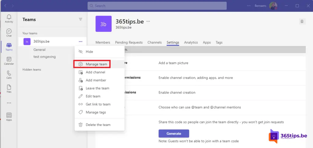Click the filter teams icon
313x148 pixels.
80,19
